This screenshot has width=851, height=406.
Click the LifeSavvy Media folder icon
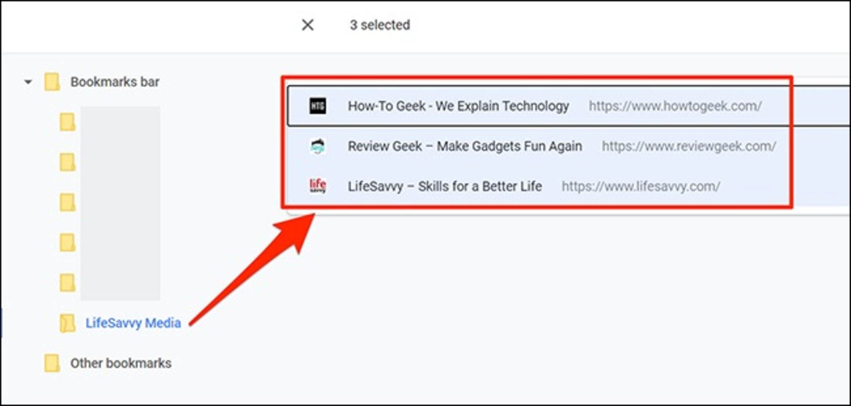(x=67, y=323)
